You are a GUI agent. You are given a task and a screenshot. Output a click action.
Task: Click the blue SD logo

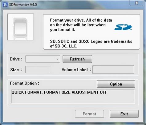(123, 27)
